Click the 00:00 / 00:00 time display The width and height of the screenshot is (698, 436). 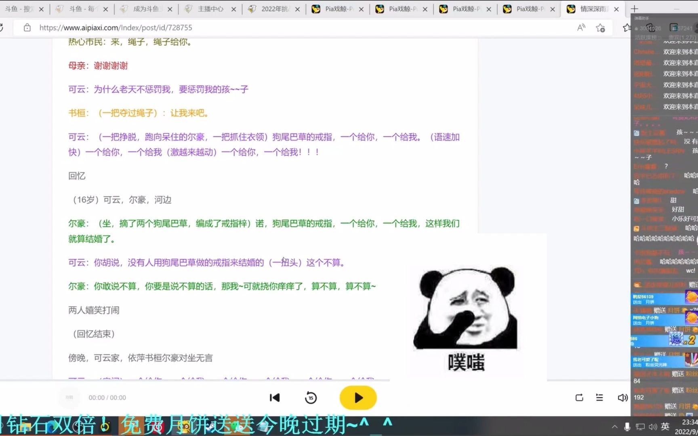coord(107,398)
